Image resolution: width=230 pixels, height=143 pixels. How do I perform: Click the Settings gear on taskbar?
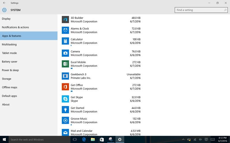(x=120, y=140)
